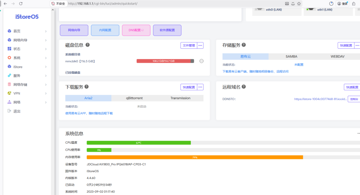Click the three-dot button next to 下载服务 快速配置
360x195 pixels.
coord(200,87)
